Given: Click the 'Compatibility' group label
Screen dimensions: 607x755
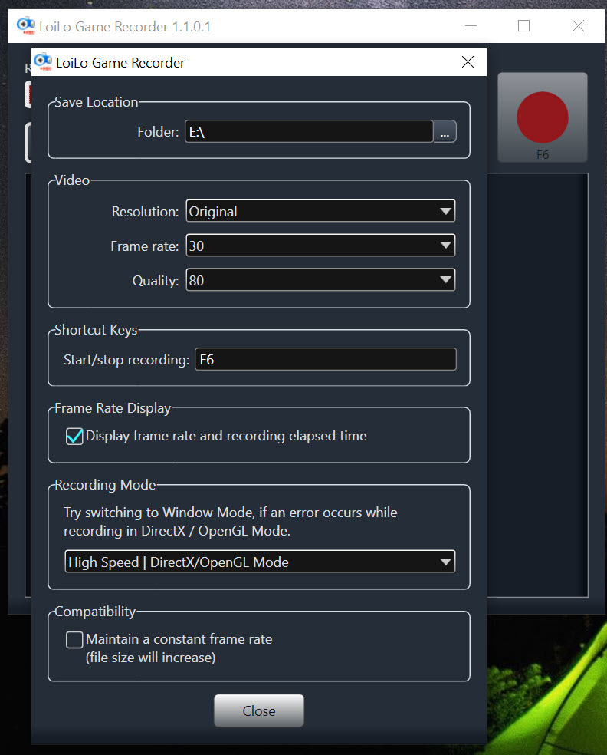Looking at the screenshot, I should pyautogui.click(x=95, y=612).
